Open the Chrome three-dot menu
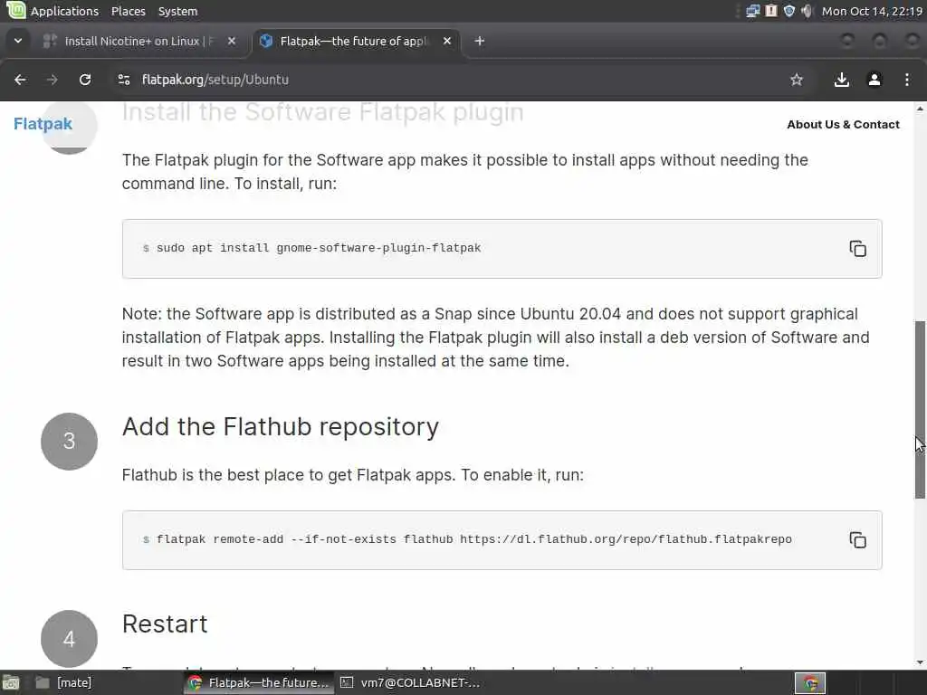Image resolution: width=927 pixels, height=695 pixels. 907,80
